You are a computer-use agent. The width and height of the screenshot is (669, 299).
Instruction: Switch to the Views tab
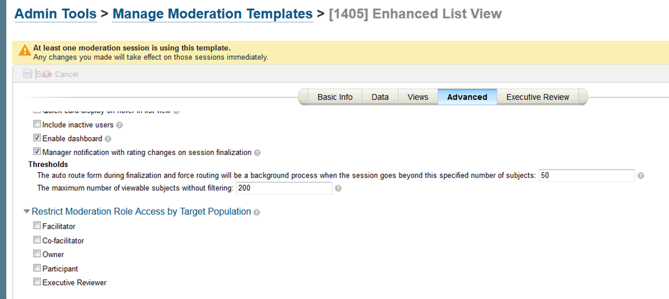pos(417,97)
